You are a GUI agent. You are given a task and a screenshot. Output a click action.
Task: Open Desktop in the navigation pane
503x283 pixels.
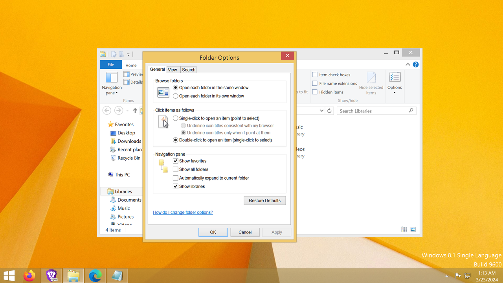pos(126,133)
